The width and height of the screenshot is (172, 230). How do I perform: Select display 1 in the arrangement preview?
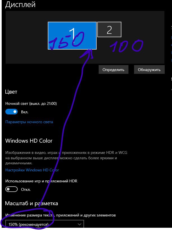[72, 36]
